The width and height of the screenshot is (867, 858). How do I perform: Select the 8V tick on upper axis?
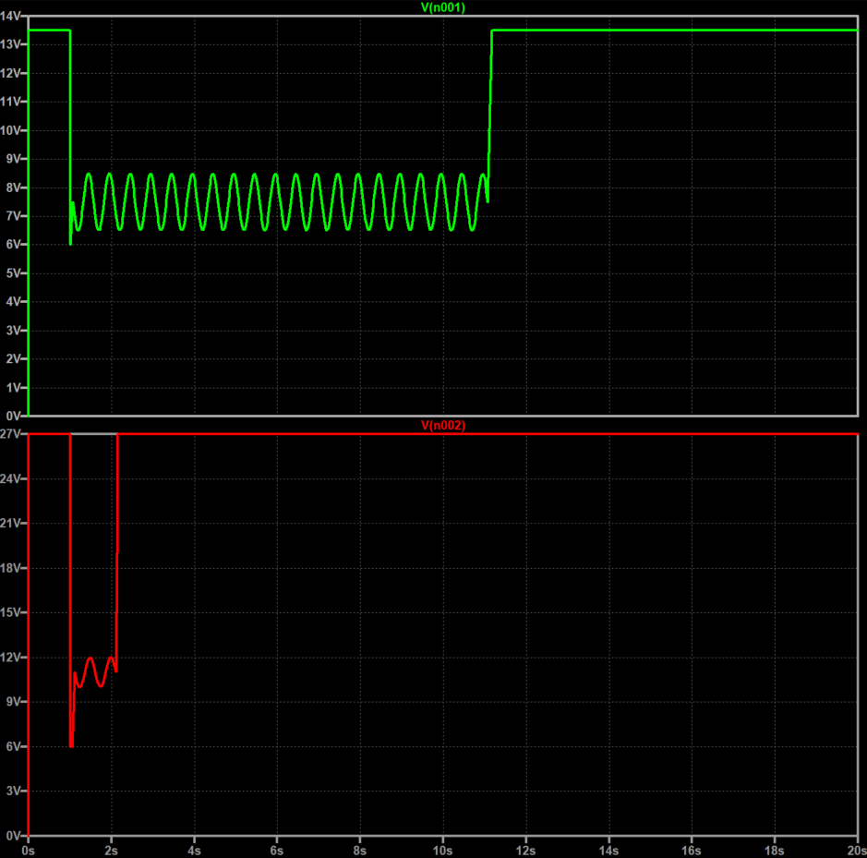[x=13, y=187]
